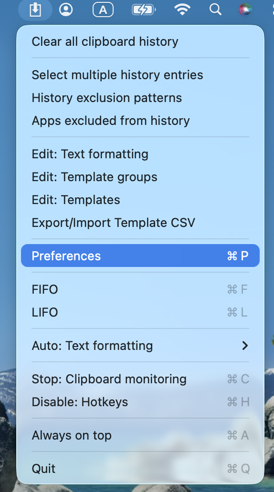
Task: Open Spotlight search magnifier icon
Action: 216,10
